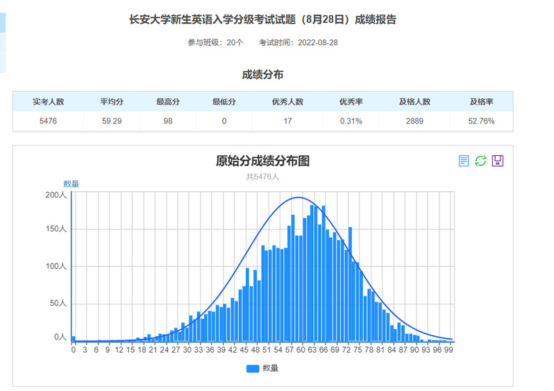The width and height of the screenshot is (554, 391).
Task: Select the 优秀率 header cell
Action: tap(351, 102)
